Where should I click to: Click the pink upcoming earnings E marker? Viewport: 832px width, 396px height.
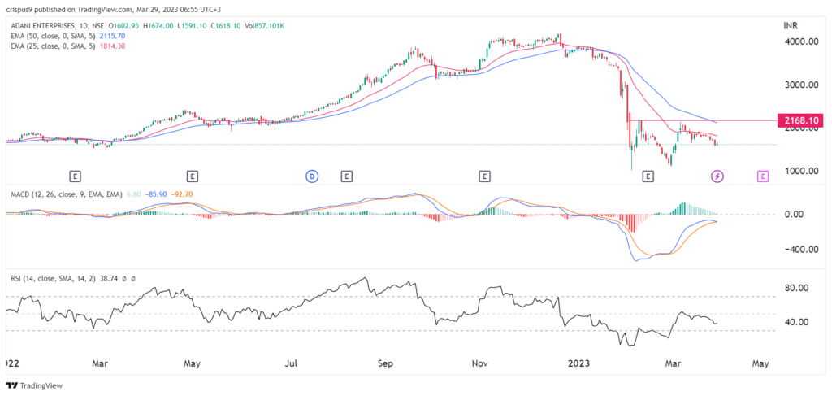(762, 176)
